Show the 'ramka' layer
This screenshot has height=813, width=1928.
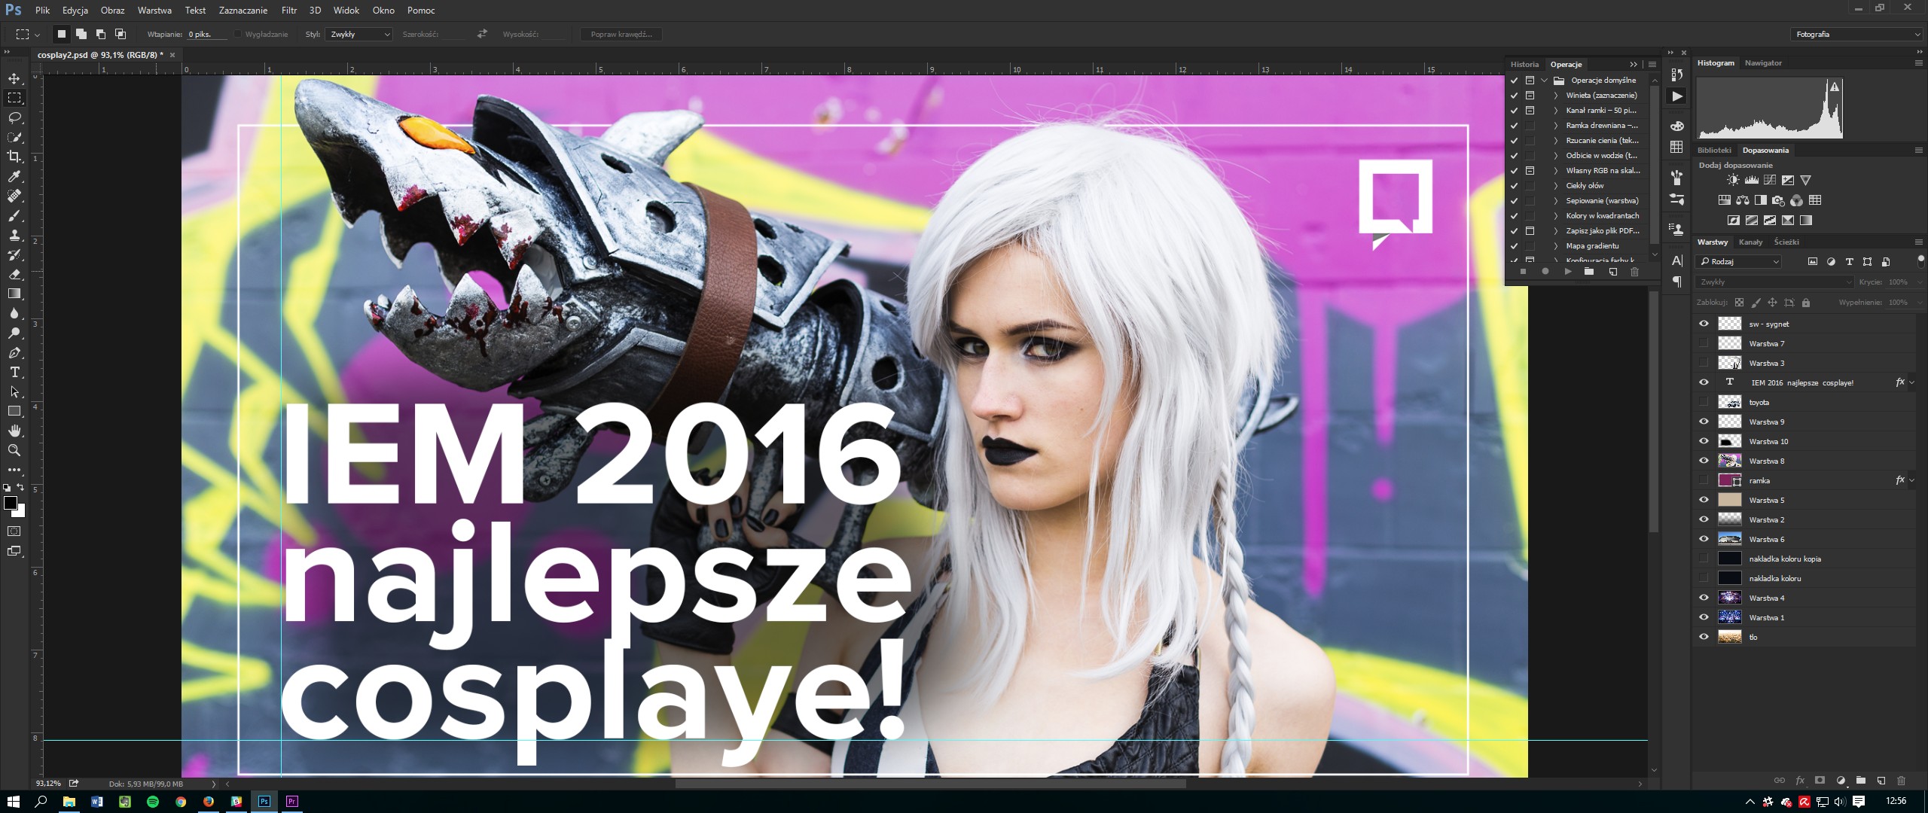coord(1704,480)
